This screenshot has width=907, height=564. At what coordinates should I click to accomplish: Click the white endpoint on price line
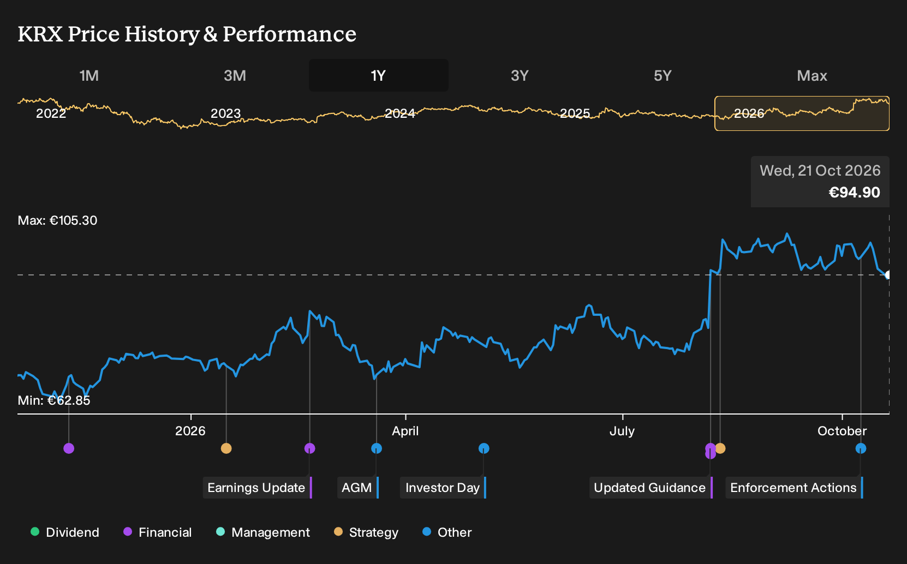(888, 275)
